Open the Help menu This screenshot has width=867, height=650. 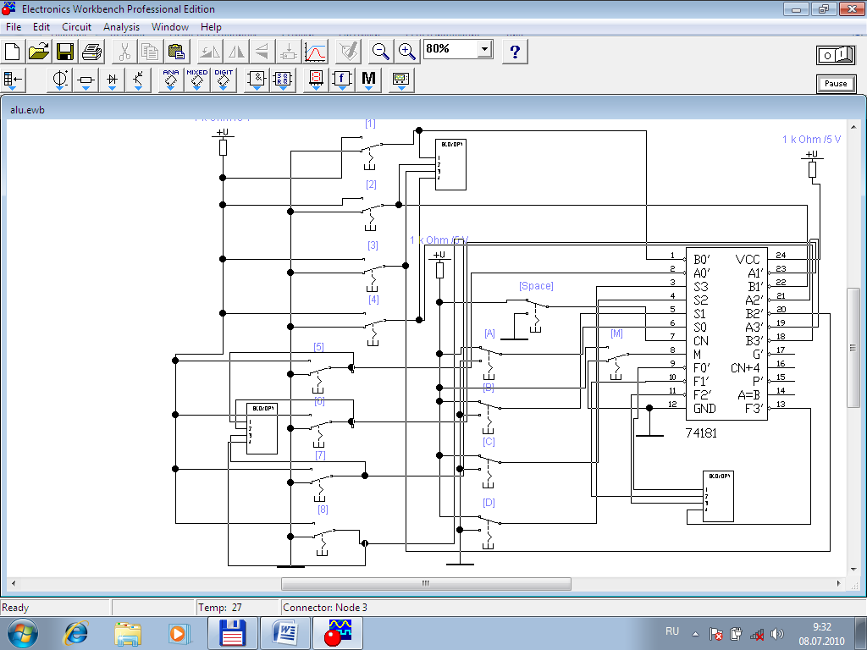click(x=211, y=26)
